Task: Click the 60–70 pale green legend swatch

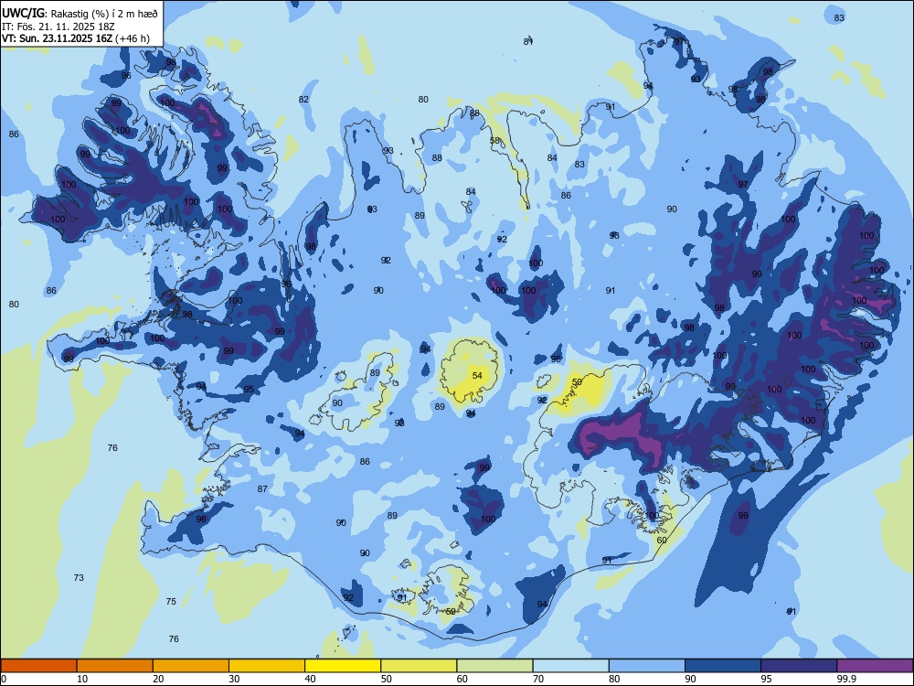Action: tap(494, 666)
